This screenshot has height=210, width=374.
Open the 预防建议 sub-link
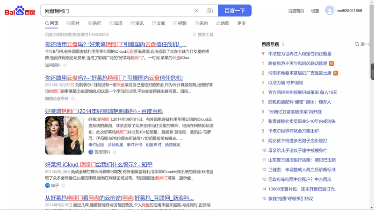[173, 145]
